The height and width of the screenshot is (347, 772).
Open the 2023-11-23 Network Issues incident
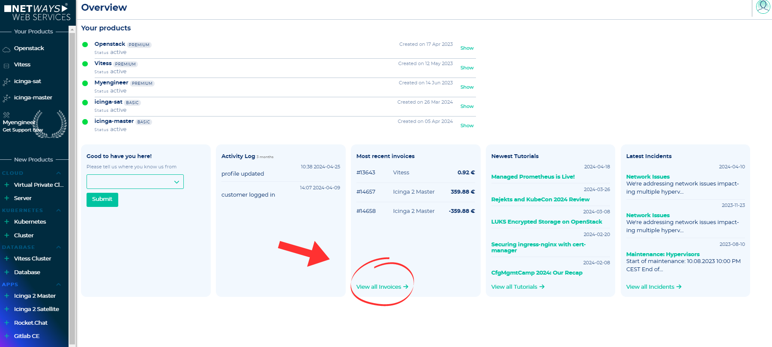[x=648, y=215]
